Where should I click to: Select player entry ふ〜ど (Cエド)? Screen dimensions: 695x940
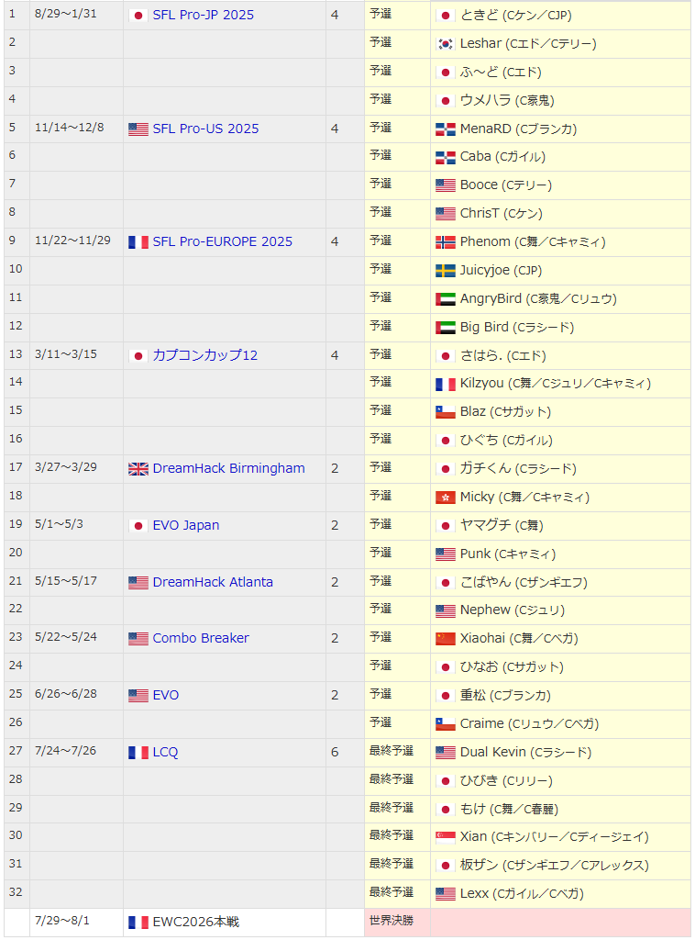501,72
